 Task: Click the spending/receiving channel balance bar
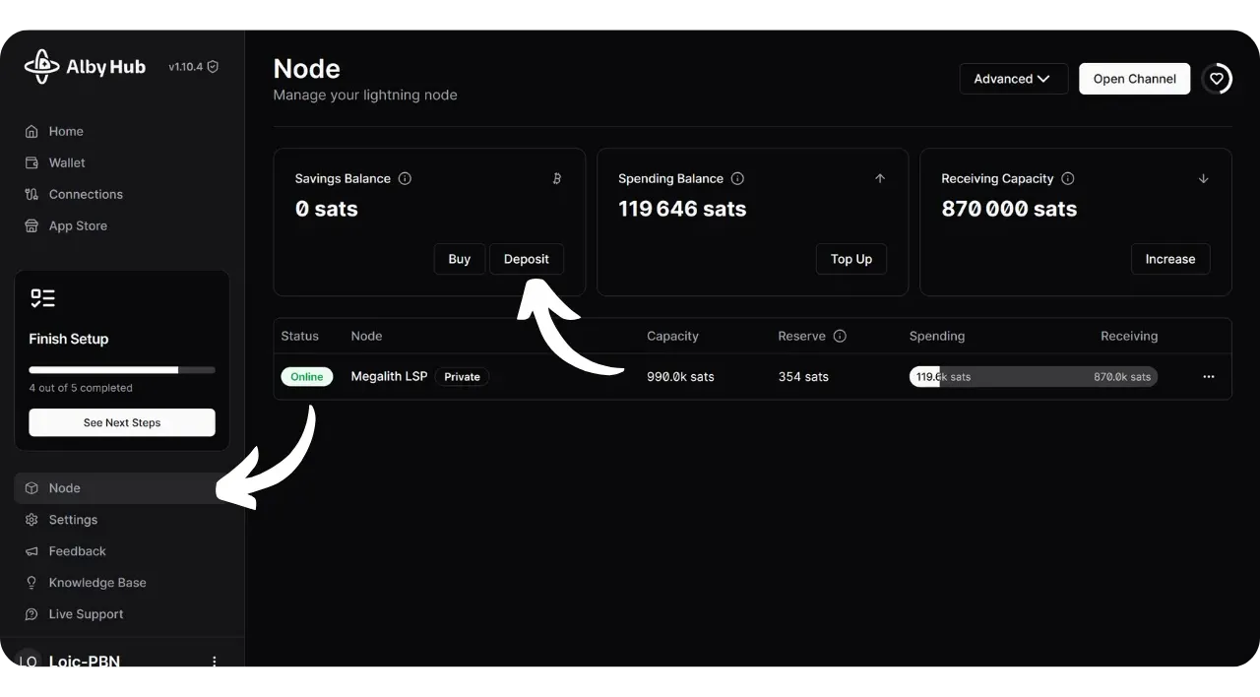(1033, 377)
